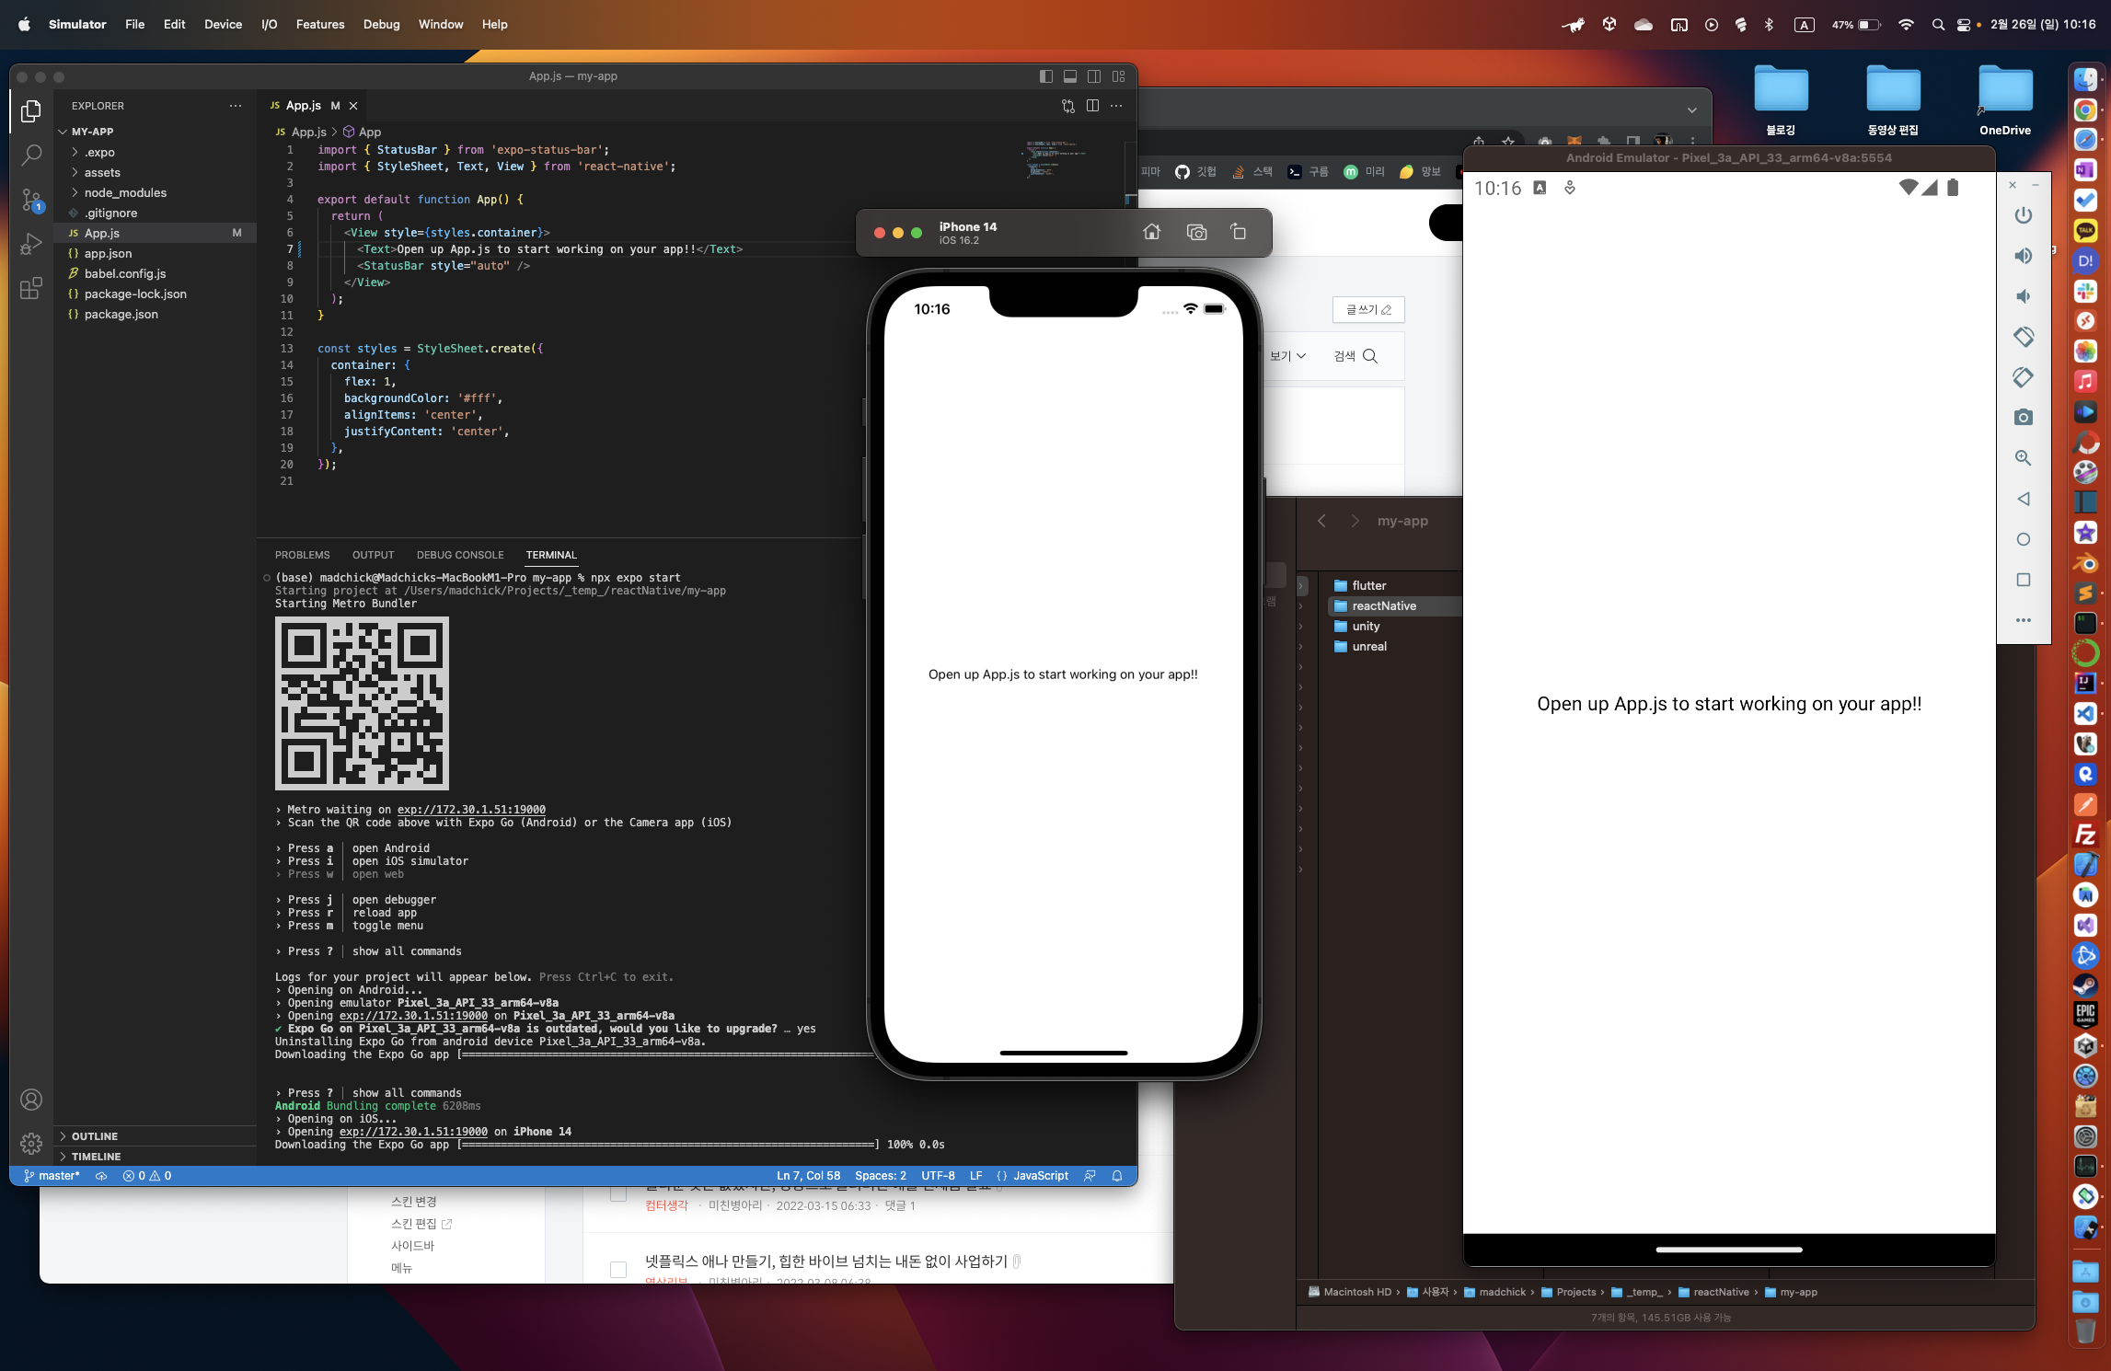Open the Extensions view icon
Viewport: 2111px width, 1371px height.
31,288
